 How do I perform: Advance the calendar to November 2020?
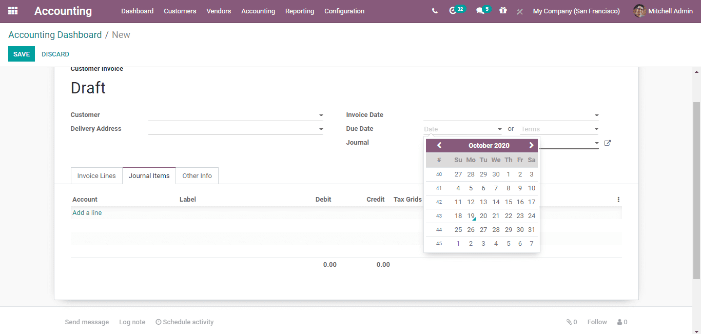531,145
